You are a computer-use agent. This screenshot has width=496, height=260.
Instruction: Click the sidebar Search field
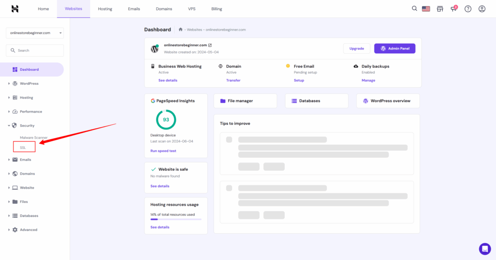pyautogui.click(x=35, y=50)
